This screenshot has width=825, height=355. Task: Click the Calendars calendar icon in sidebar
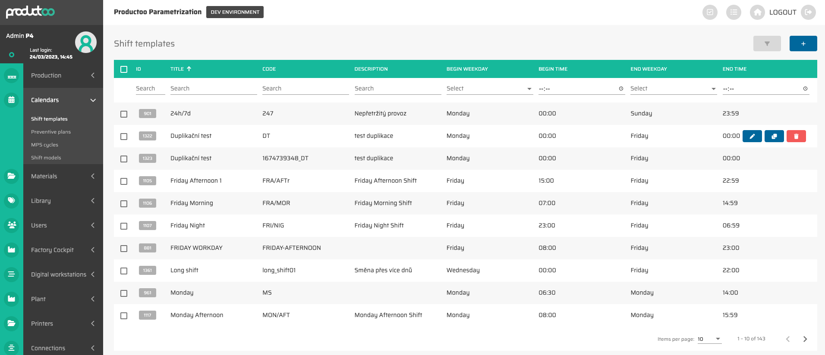12,100
